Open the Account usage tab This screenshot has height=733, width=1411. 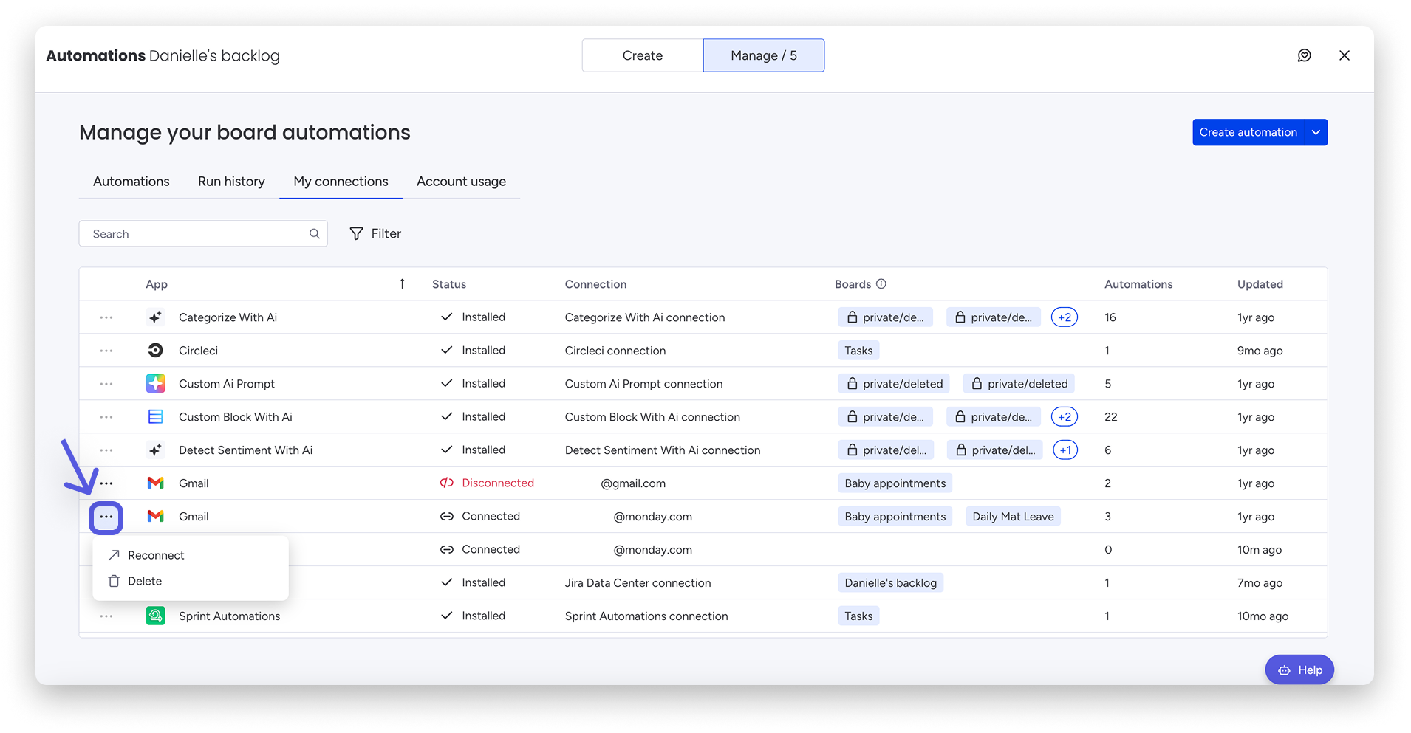(x=461, y=182)
